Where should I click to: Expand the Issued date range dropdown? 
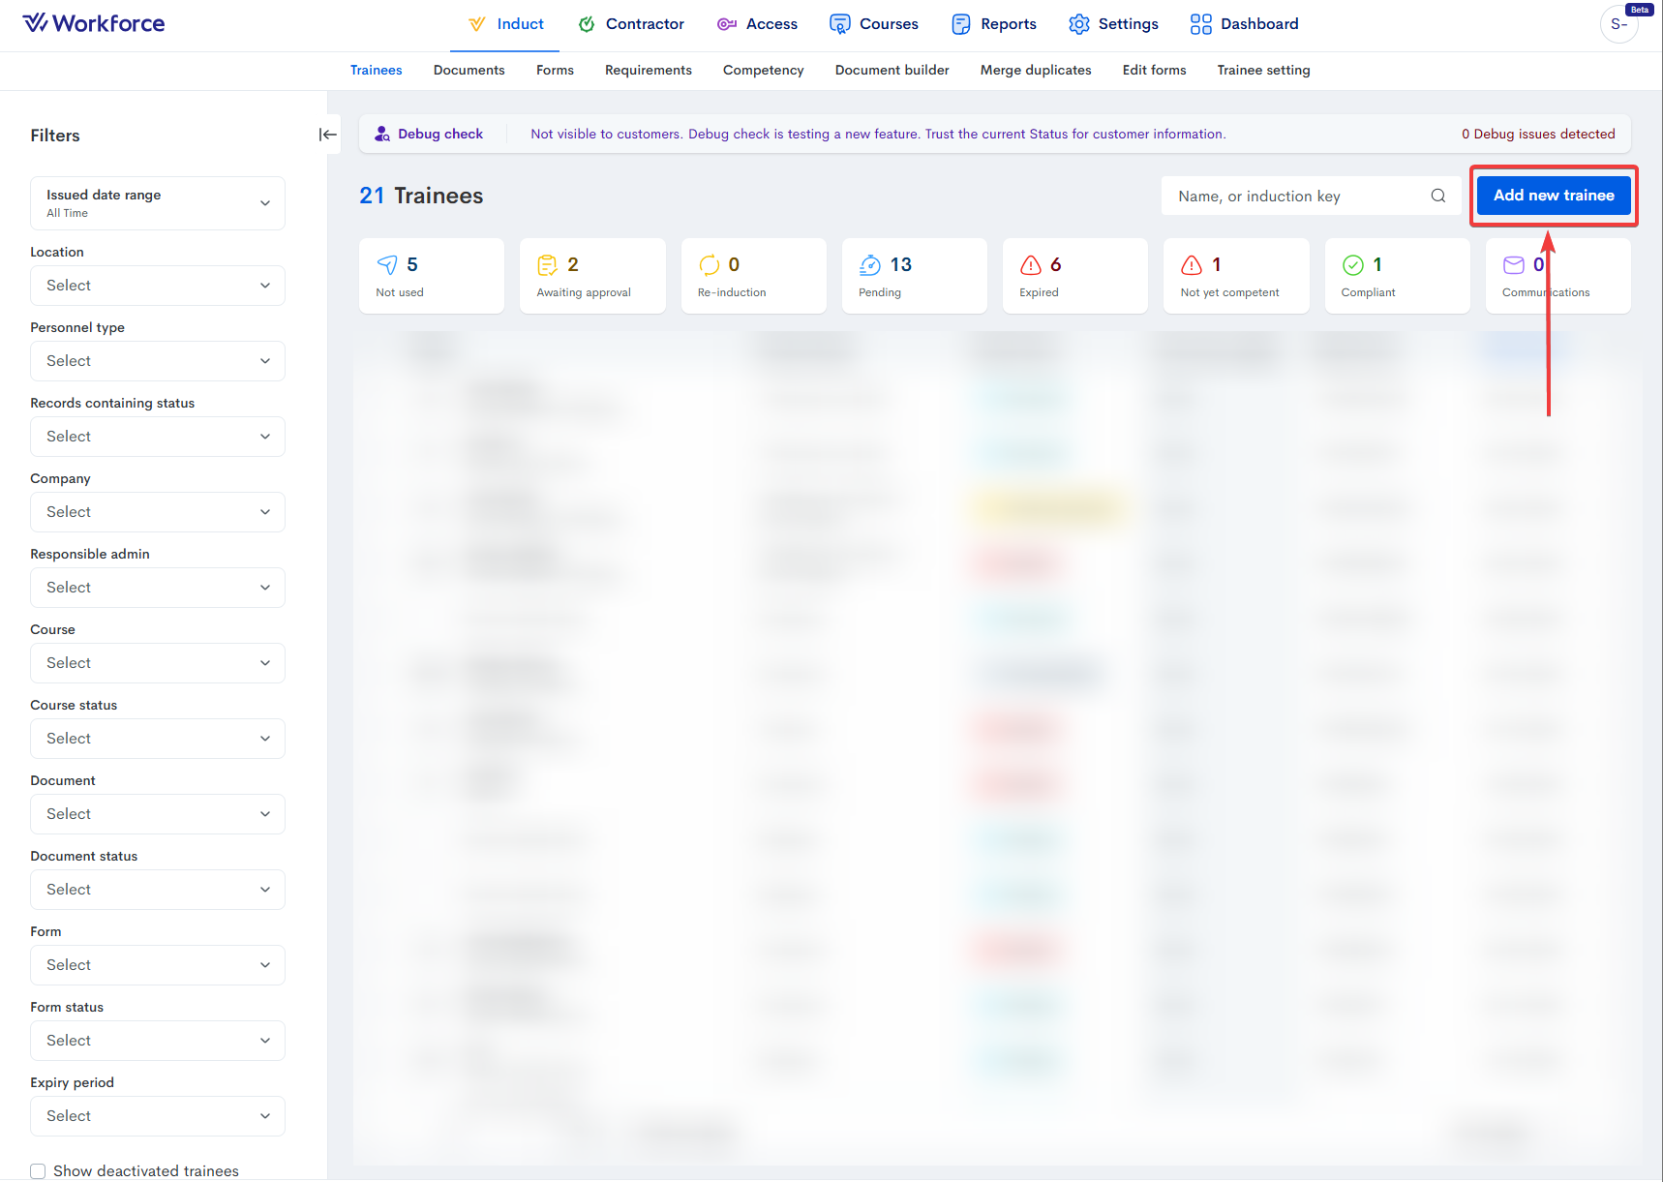(x=158, y=203)
